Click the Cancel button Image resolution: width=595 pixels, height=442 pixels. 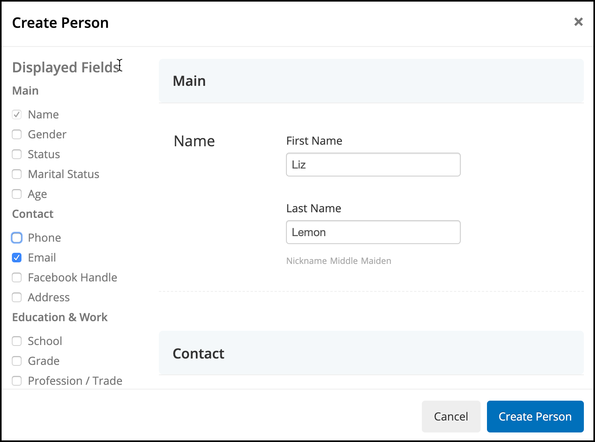tap(451, 416)
